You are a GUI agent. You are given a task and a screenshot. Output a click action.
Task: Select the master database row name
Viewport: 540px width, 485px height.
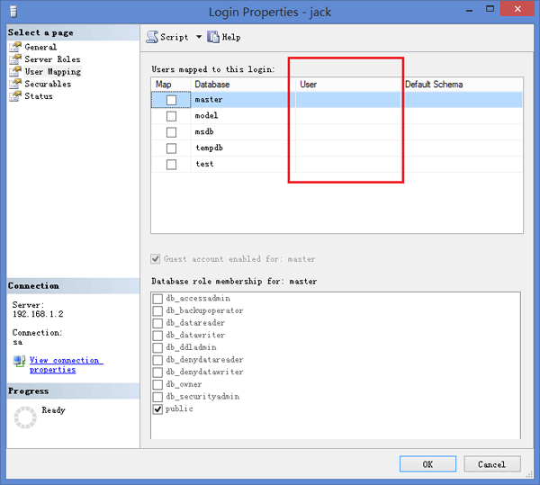tap(209, 100)
